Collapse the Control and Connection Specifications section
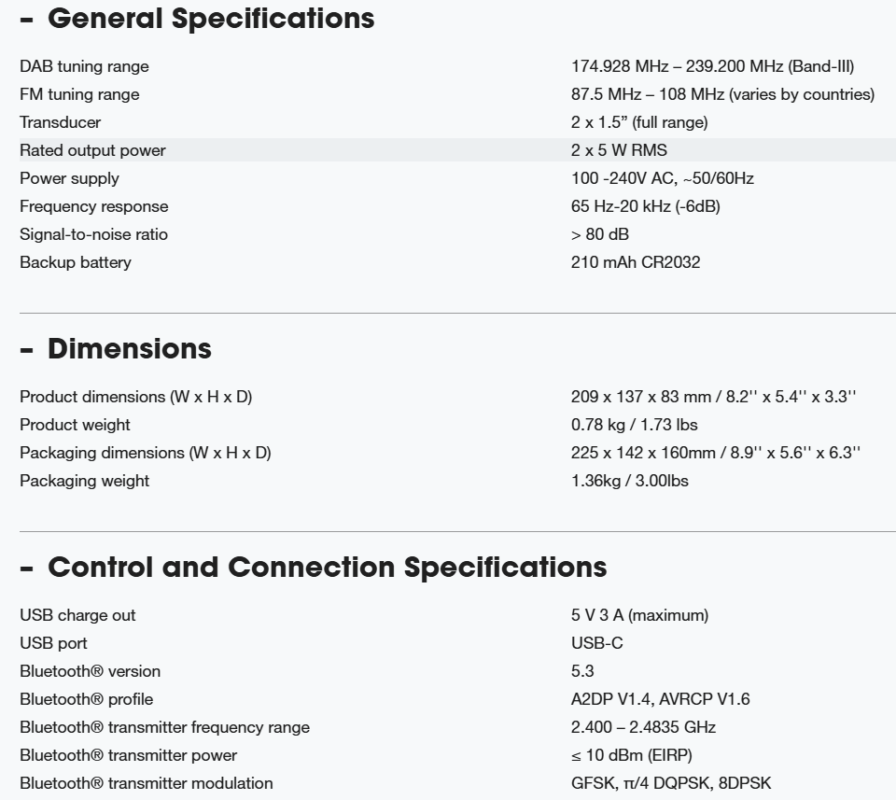The image size is (896, 800). pyautogui.click(x=26, y=568)
